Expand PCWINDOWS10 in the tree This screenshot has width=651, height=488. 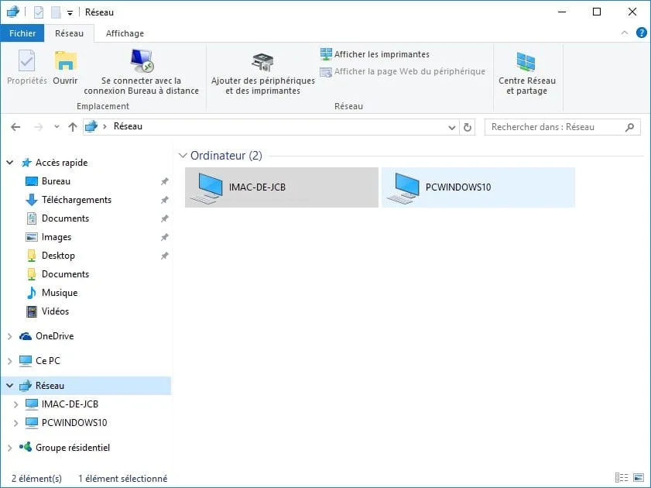pos(15,423)
